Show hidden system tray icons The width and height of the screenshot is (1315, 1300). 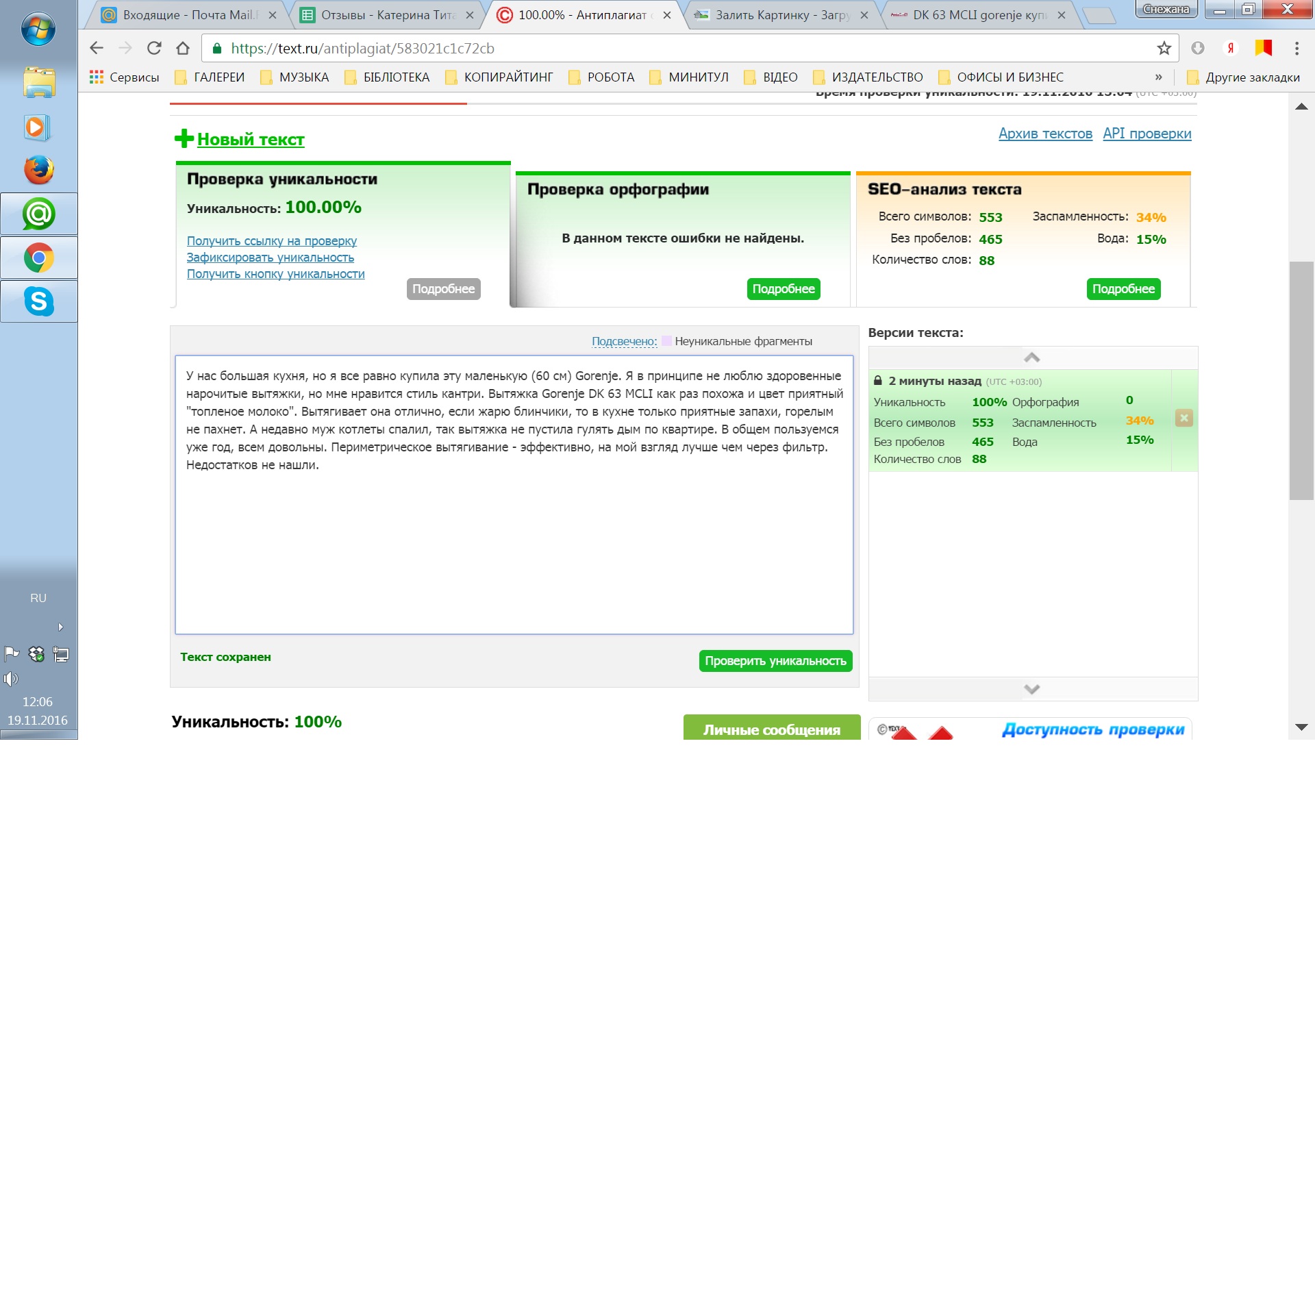tap(61, 627)
